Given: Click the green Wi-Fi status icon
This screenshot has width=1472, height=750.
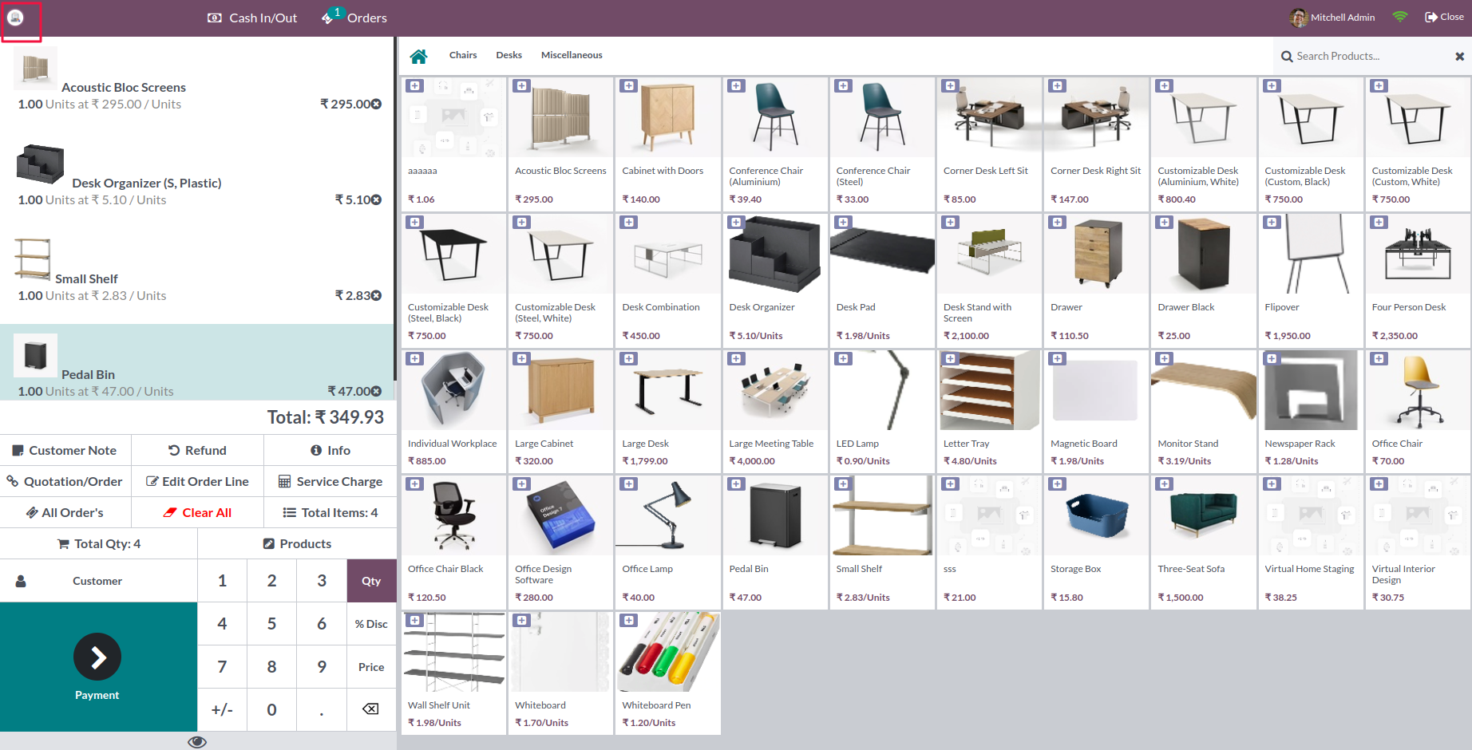Looking at the screenshot, I should (1399, 16).
